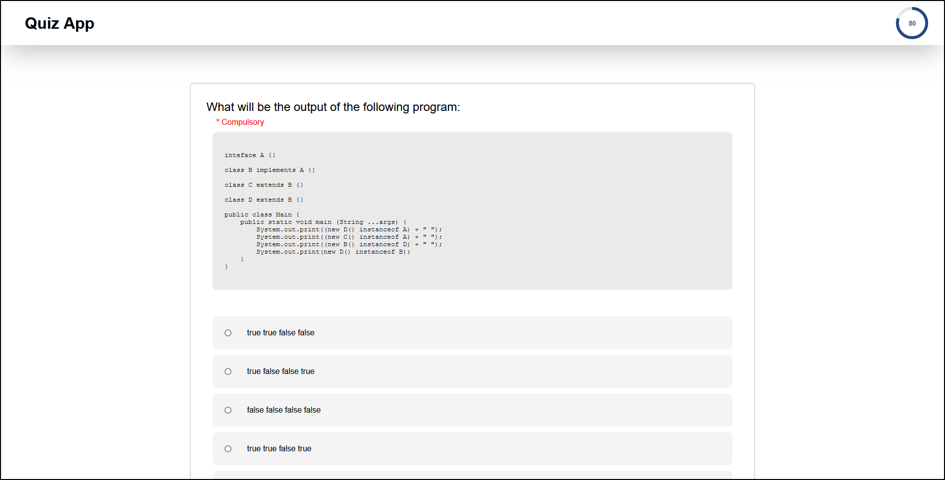
Task: Click the 'public static void main' code line
Action: tap(323, 222)
